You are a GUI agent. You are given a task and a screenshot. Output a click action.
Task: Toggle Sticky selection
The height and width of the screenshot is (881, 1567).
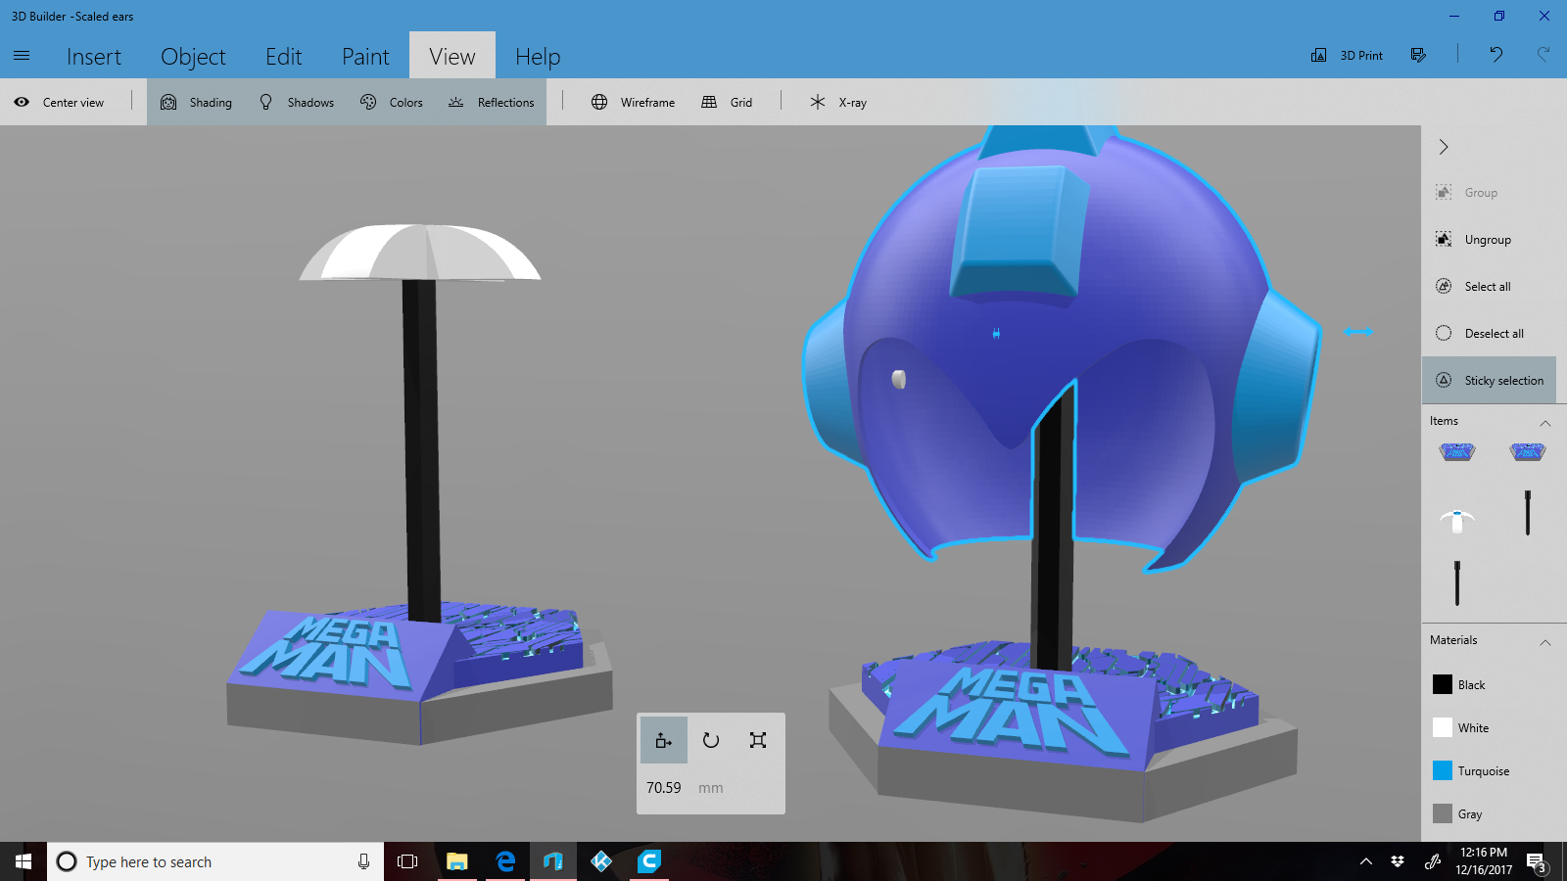click(x=1489, y=380)
